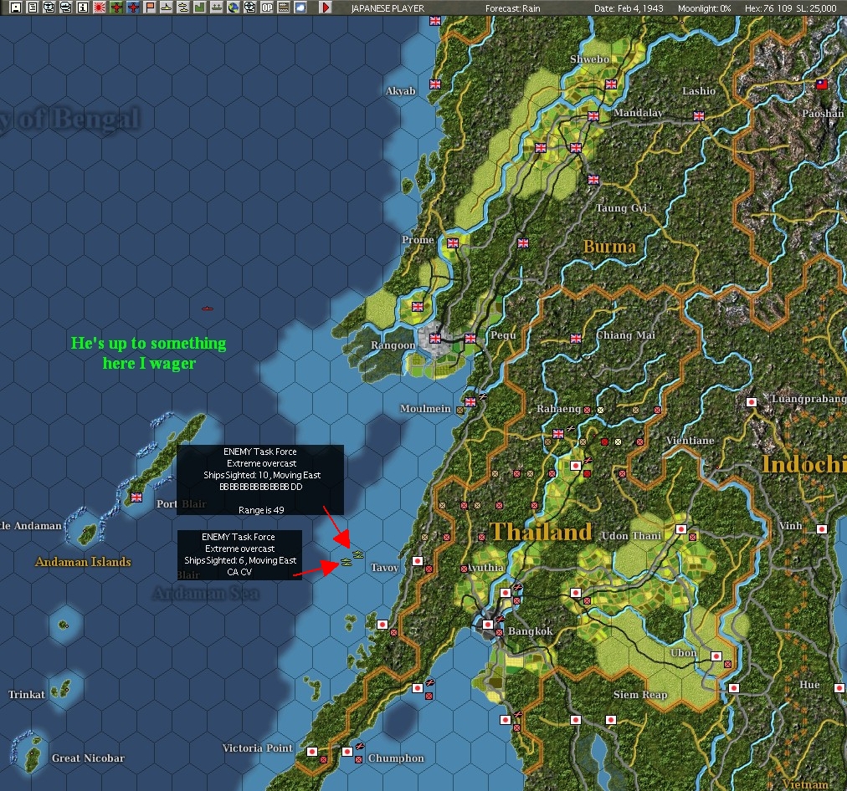Viewport: 847px width, 791px height.
Task: Select the enemy CA CV task force marker
Action: pyautogui.click(x=346, y=563)
